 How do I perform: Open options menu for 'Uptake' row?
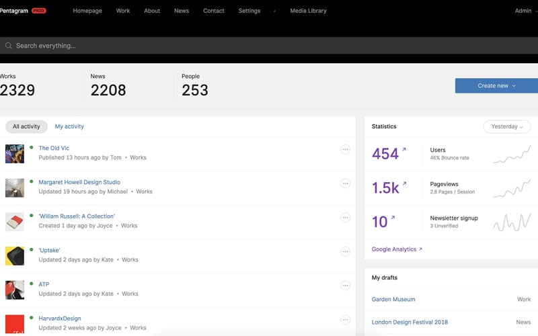[345, 251]
